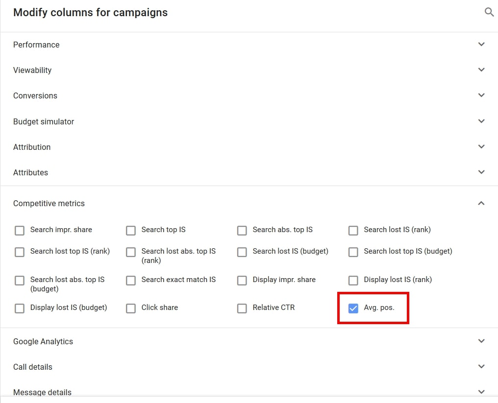498x403 pixels.
Task: Enable the Display impr. share checkbox
Action: click(x=242, y=281)
